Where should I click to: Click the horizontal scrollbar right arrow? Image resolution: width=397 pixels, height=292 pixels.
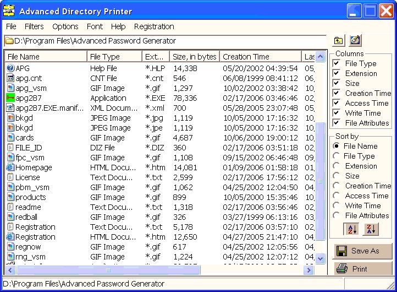(308, 270)
